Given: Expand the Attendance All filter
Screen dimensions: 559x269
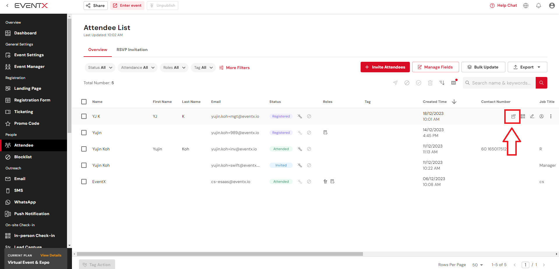Looking at the screenshot, I should click(x=137, y=68).
